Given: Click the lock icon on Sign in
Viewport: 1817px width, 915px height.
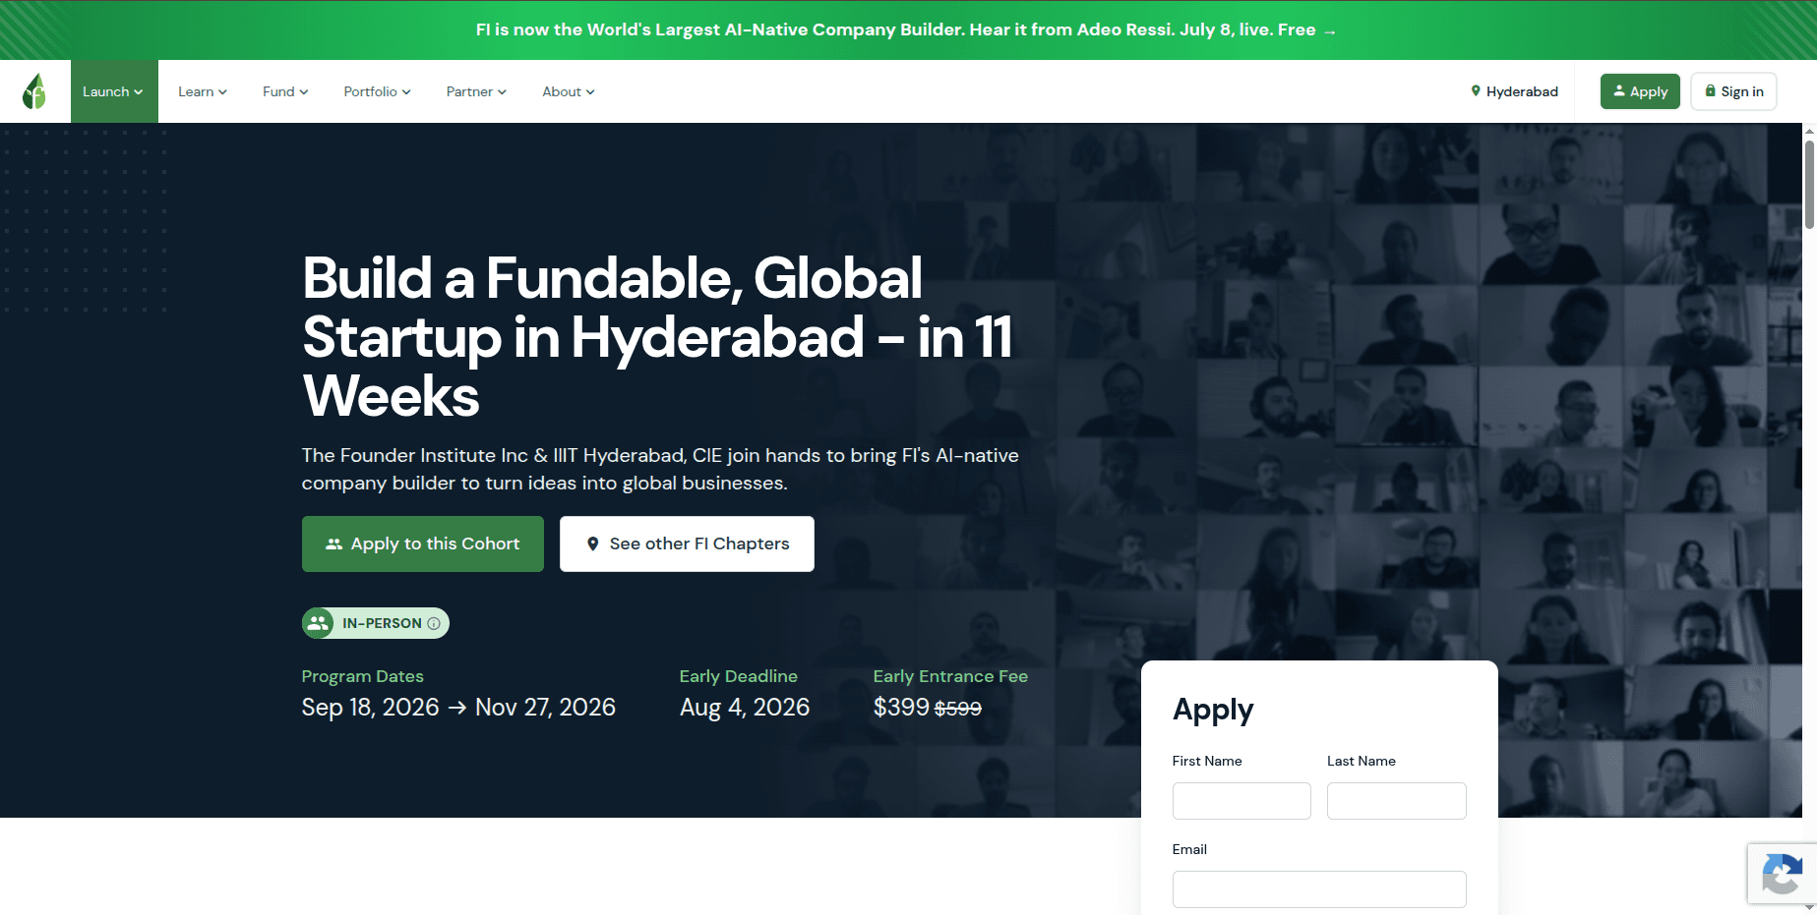Looking at the screenshot, I should 1710,90.
